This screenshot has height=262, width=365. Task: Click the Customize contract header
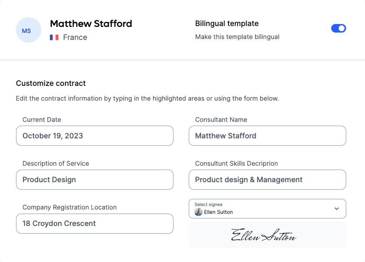[51, 83]
